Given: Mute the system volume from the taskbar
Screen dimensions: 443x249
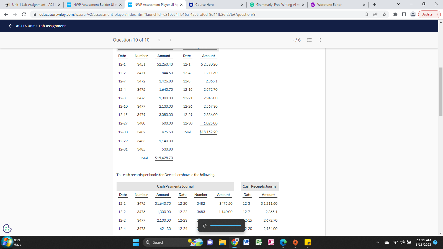Looking at the screenshot, I should click(x=402, y=242).
